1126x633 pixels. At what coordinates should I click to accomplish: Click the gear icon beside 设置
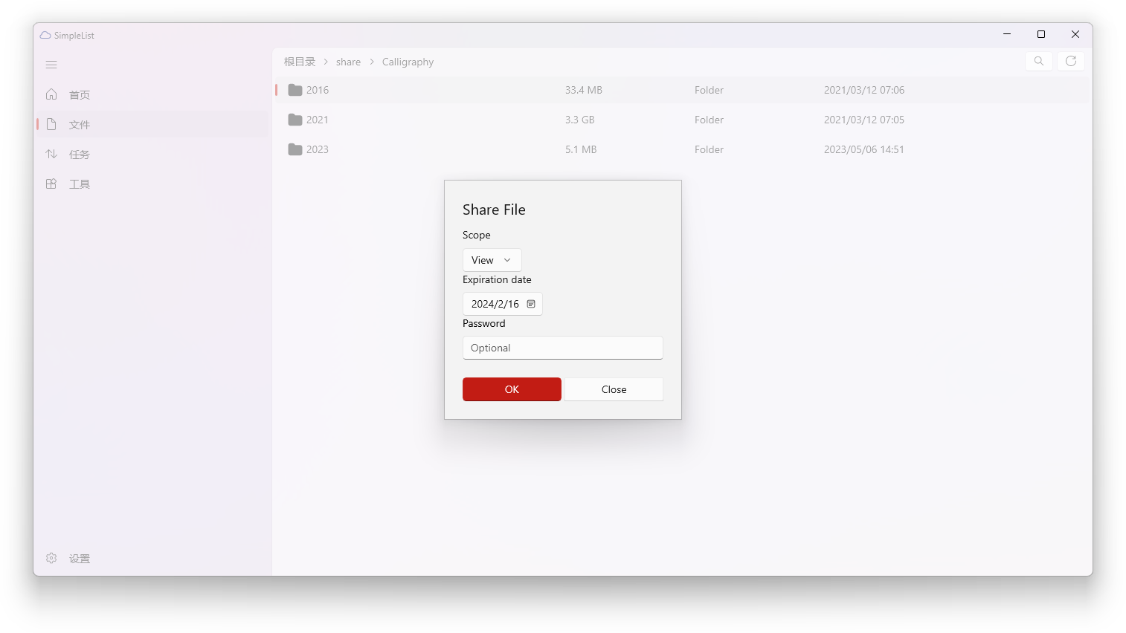click(51, 558)
